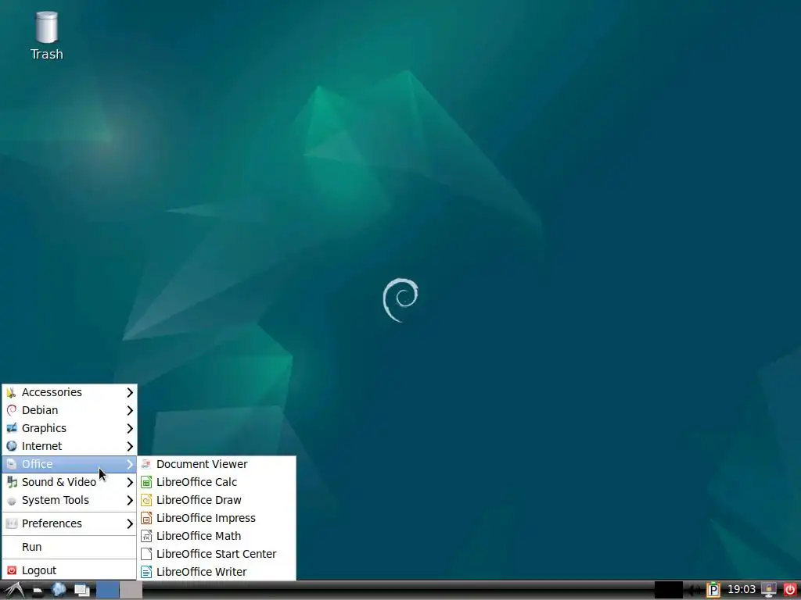Screen dimensions: 801x600
Task: Select the highlighted Office menu entry
Action: (x=70, y=464)
